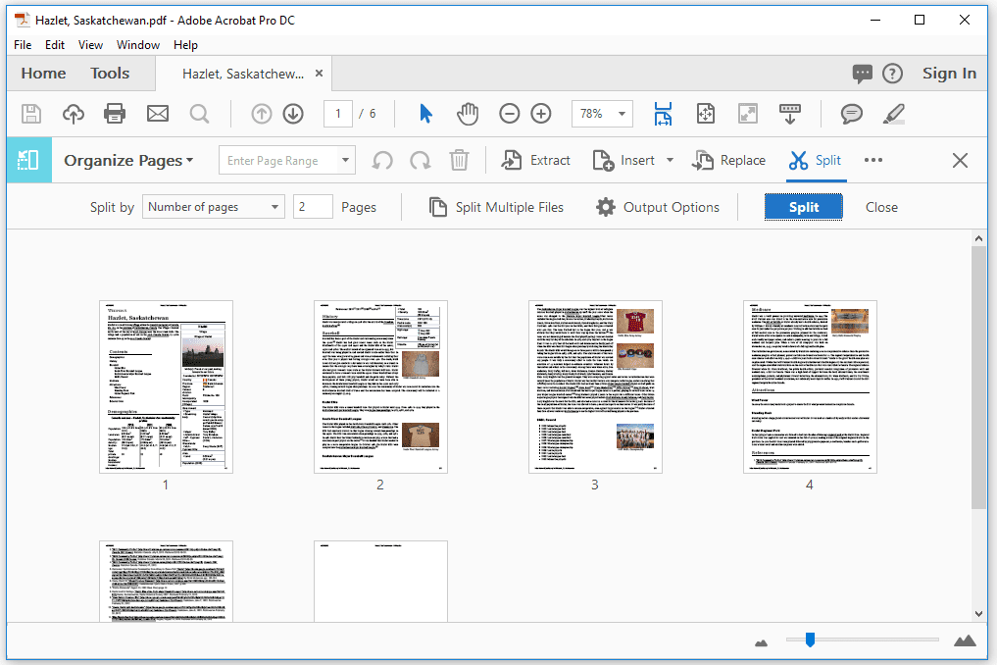Select the highlighter pen icon
Image resolution: width=997 pixels, height=665 pixels.
pyautogui.click(x=893, y=113)
